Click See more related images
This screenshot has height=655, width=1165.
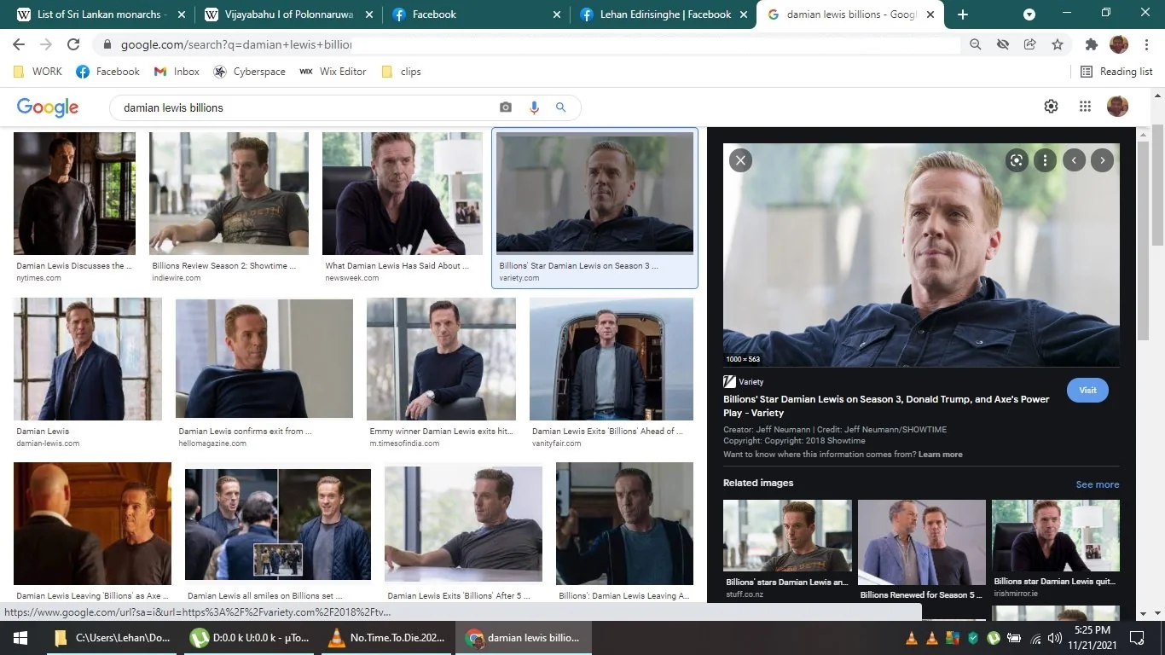(x=1098, y=484)
